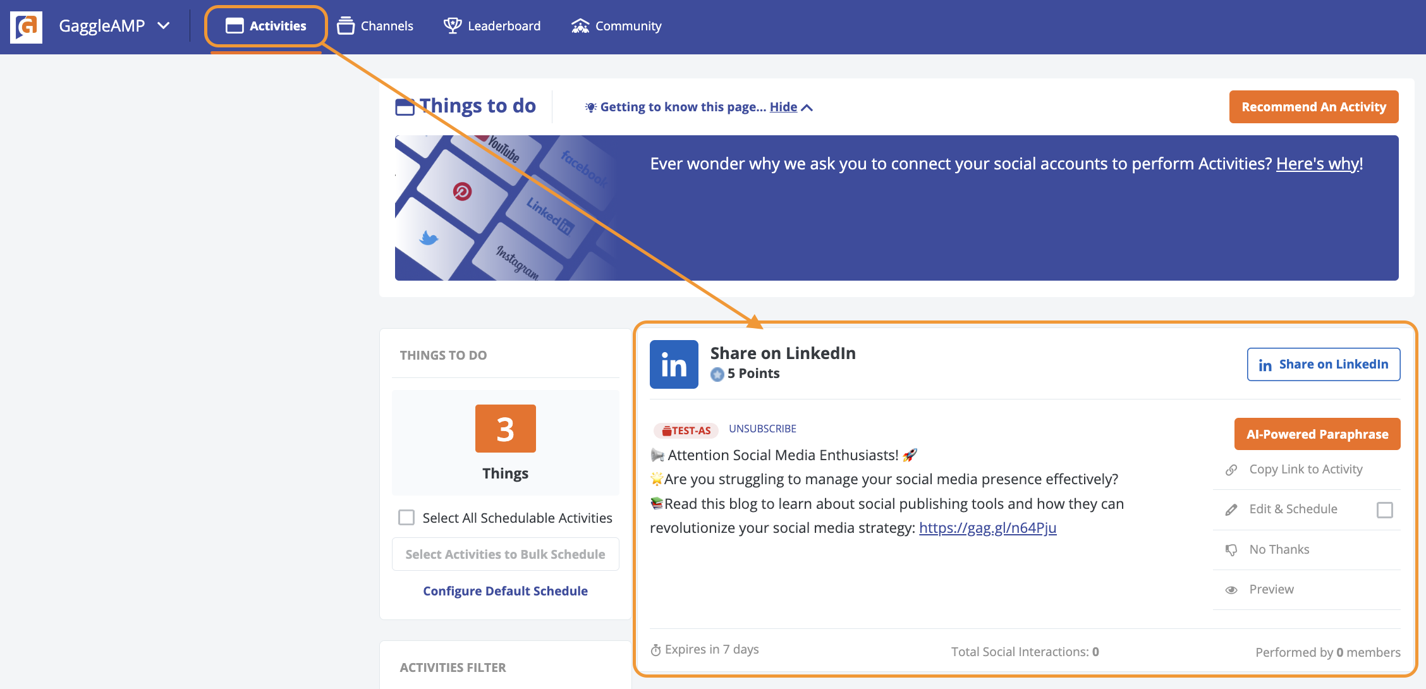This screenshot has height=689, width=1426.
Task: Click the Things to do heading icon
Action: [405, 107]
